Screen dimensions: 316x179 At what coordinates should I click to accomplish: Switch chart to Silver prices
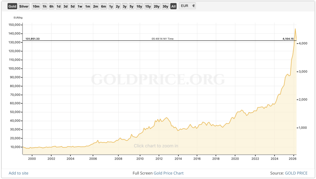pyautogui.click(x=24, y=6)
